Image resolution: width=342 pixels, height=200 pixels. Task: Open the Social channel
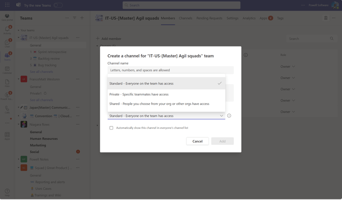(34, 152)
